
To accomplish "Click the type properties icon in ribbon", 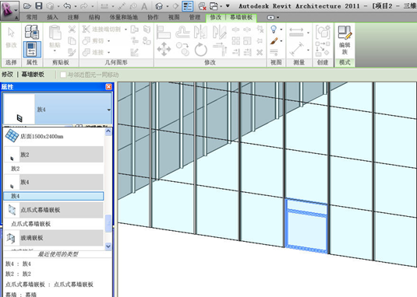I will pyautogui.click(x=32, y=32).
